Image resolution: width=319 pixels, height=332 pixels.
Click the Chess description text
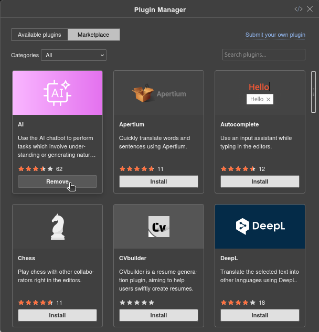(56, 276)
